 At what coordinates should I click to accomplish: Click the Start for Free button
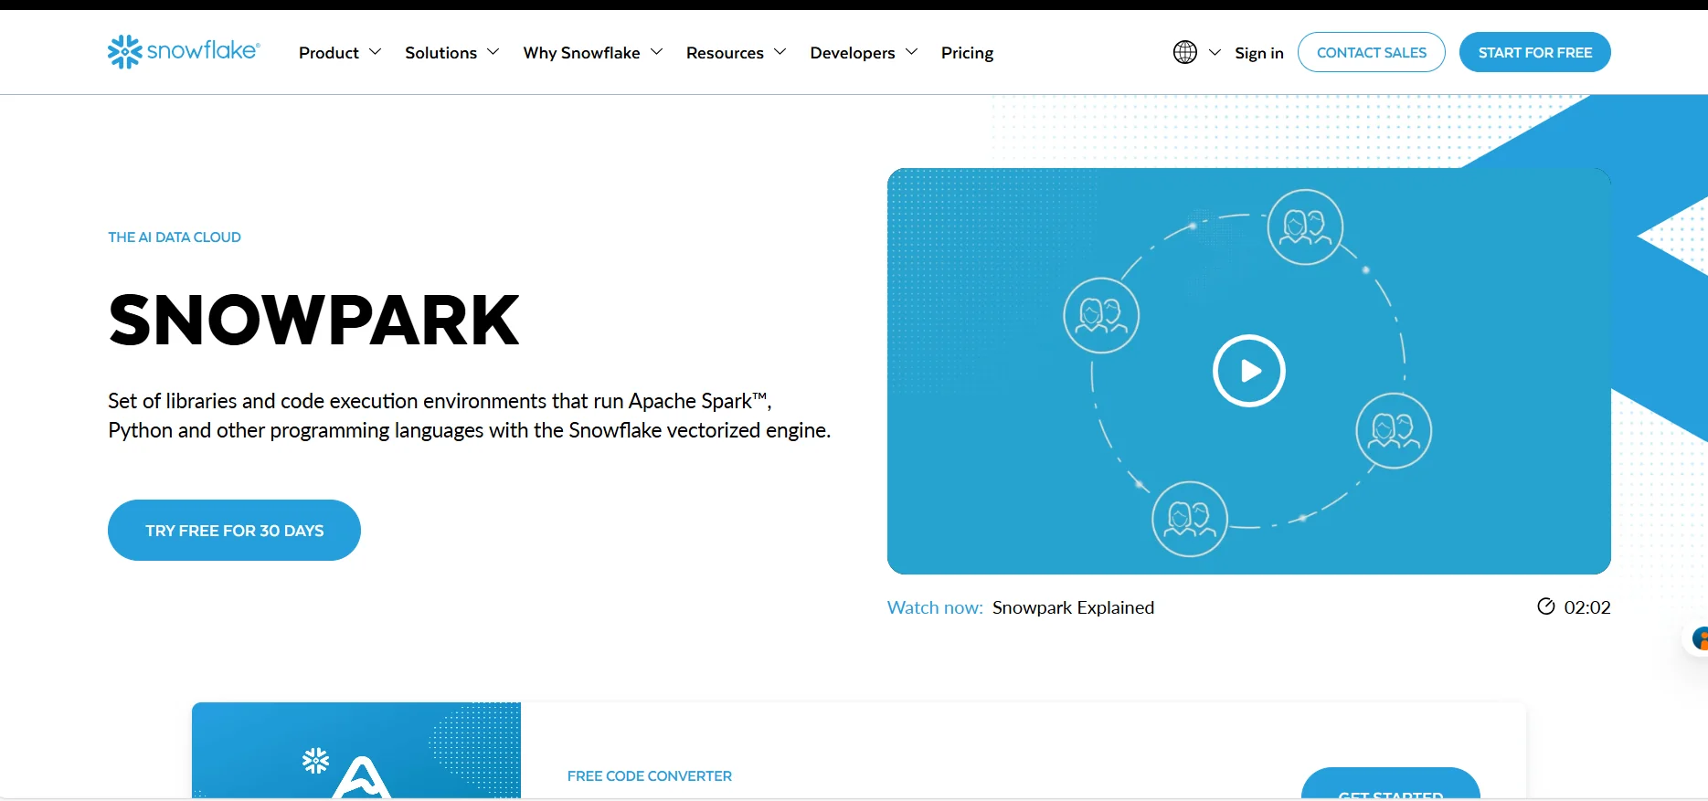1534,52
